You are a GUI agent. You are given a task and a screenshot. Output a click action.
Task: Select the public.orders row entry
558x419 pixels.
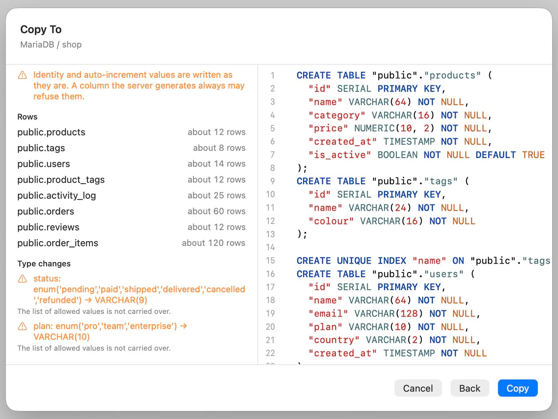click(131, 212)
